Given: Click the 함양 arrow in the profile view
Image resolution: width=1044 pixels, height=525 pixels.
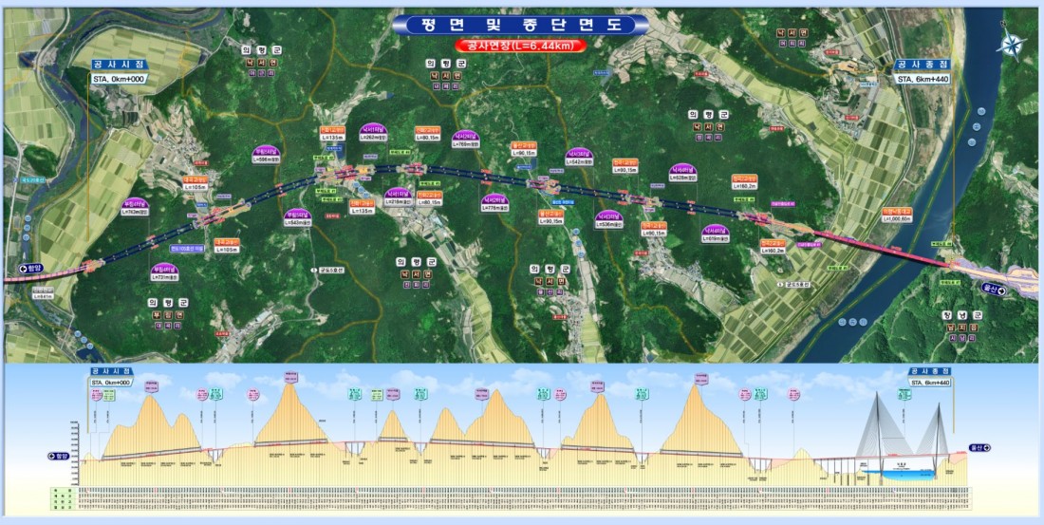Looking at the screenshot, I should click(x=59, y=456).
